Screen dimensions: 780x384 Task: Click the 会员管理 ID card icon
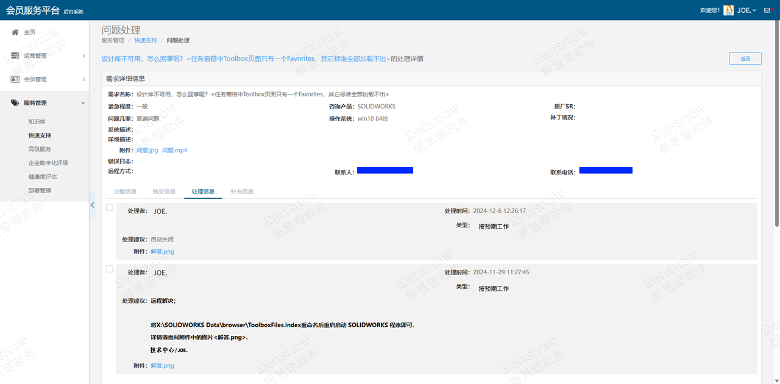tap(15, 79)
